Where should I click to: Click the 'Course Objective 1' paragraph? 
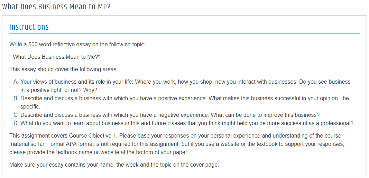click(177, 144)
